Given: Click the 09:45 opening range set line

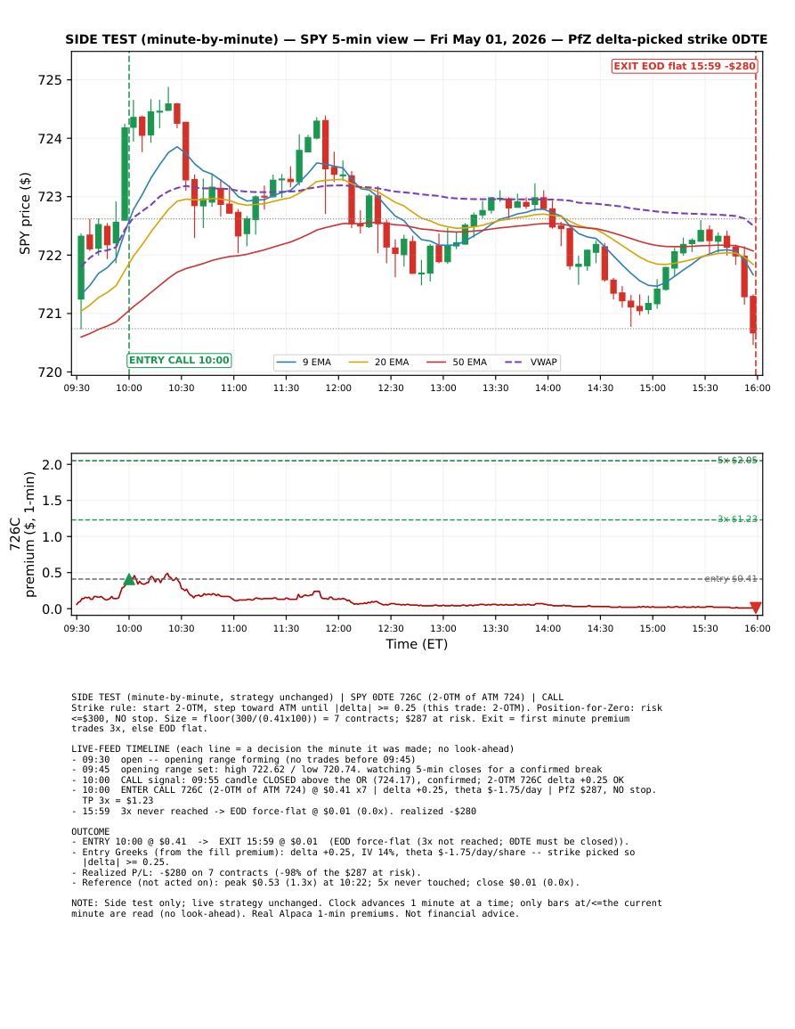Looking at the screenshot, I should coord(337,769).
